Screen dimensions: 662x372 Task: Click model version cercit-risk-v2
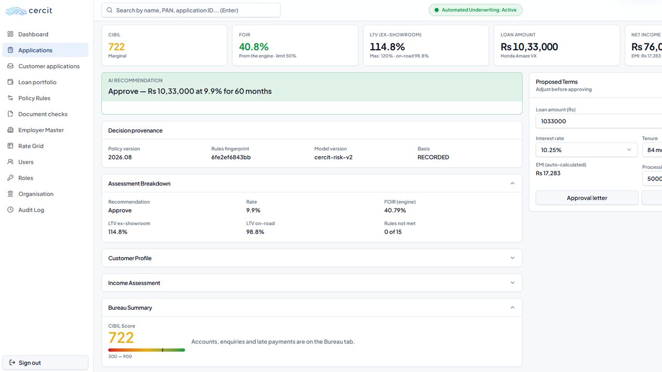coord(333,157)
